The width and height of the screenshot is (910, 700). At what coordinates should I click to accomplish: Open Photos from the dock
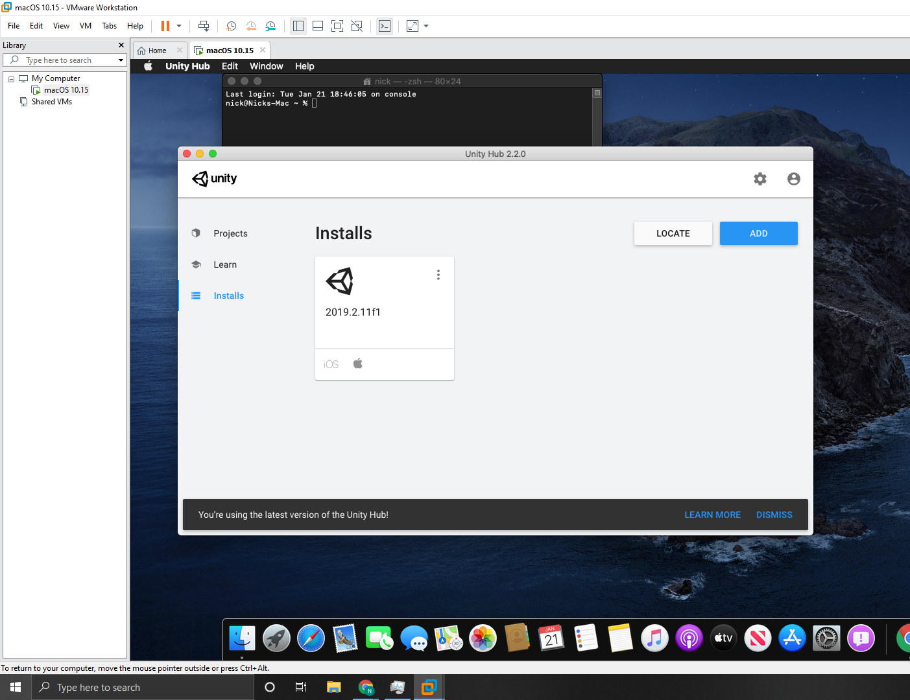[483, 638]
